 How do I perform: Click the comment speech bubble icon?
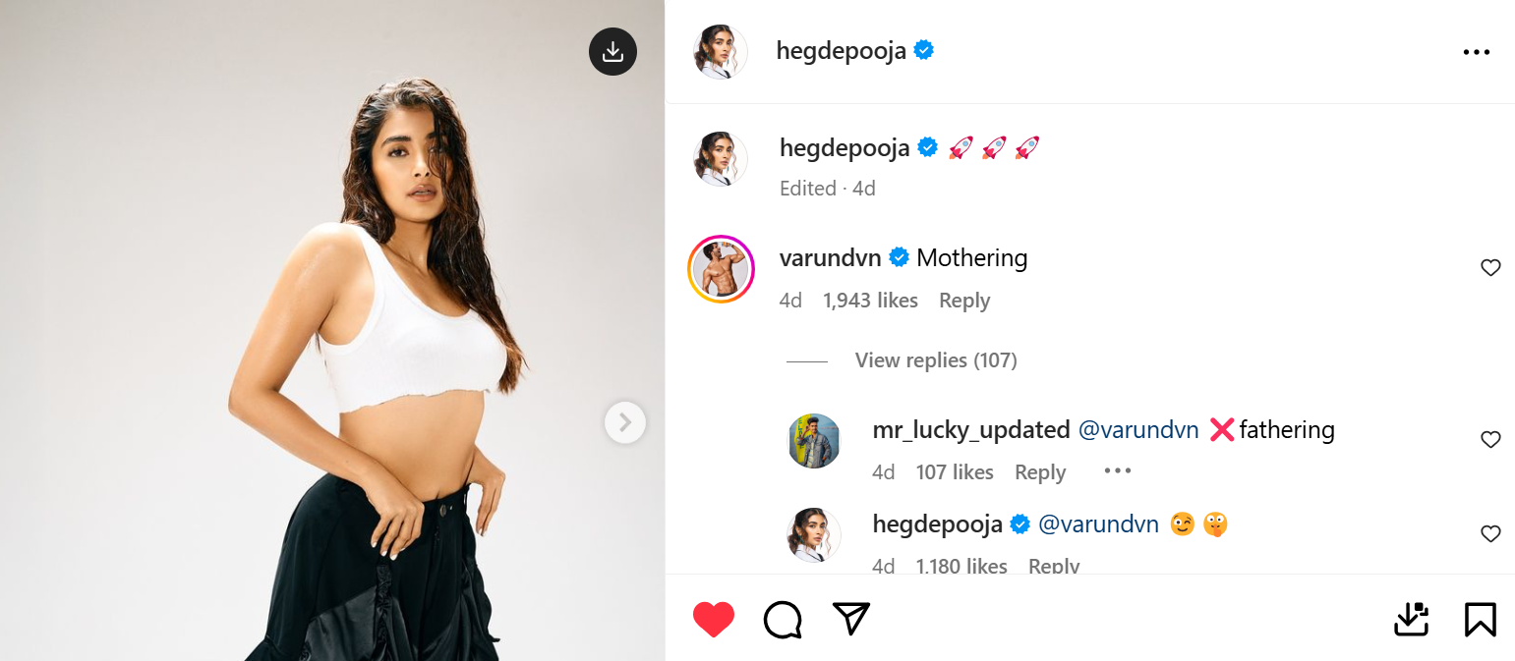[x=783, y=620]
